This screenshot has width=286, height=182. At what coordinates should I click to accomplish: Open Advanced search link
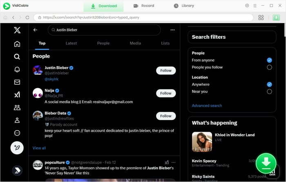[207, 106]
